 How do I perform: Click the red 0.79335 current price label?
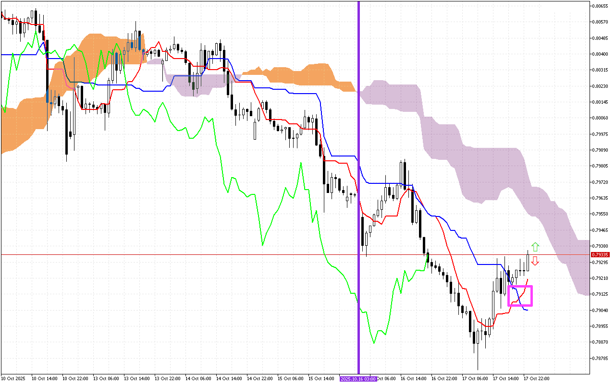click(601, 255)
